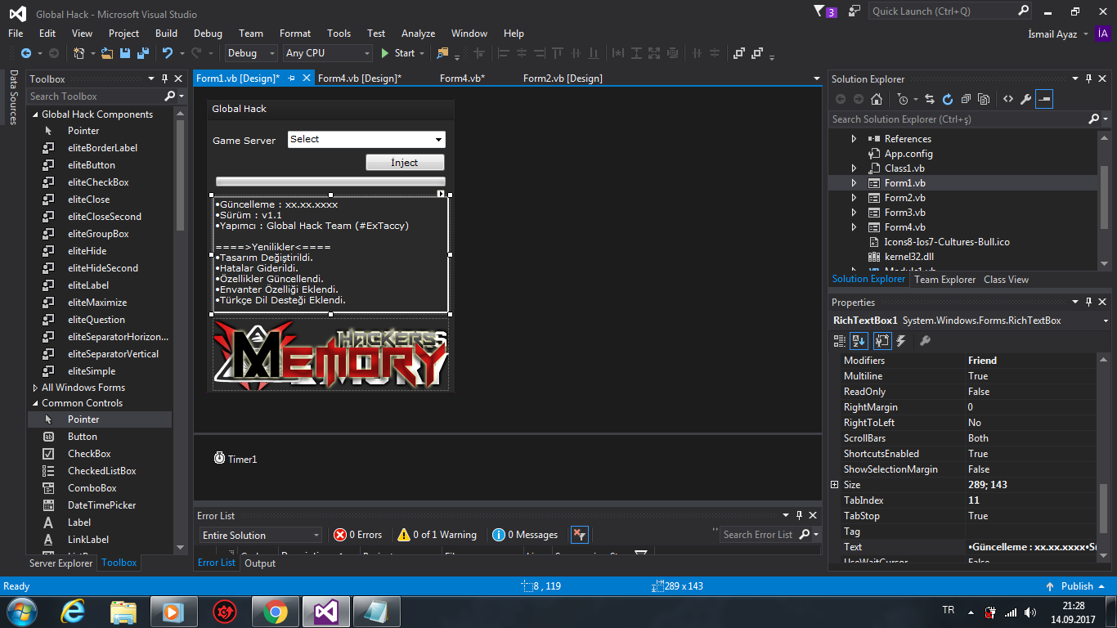Refresh the Solution Explorer
The width and height of the screenshot is (1117, 628).
948,99
